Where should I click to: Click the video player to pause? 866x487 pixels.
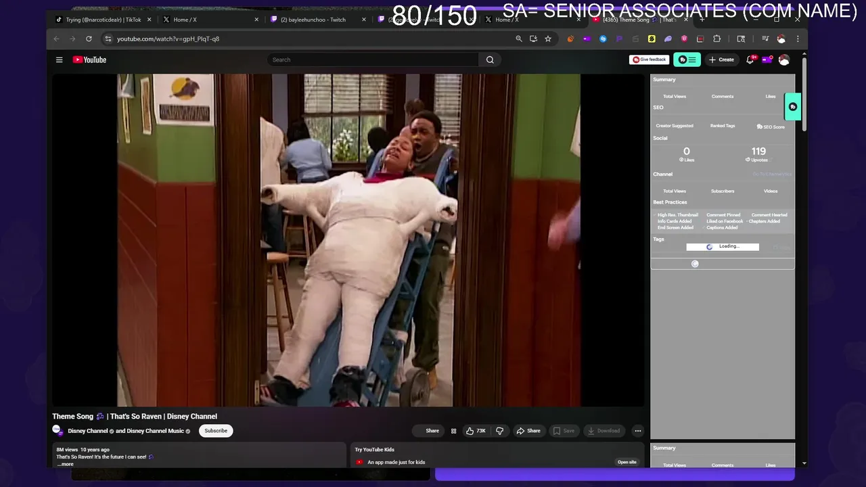point(348,240)
